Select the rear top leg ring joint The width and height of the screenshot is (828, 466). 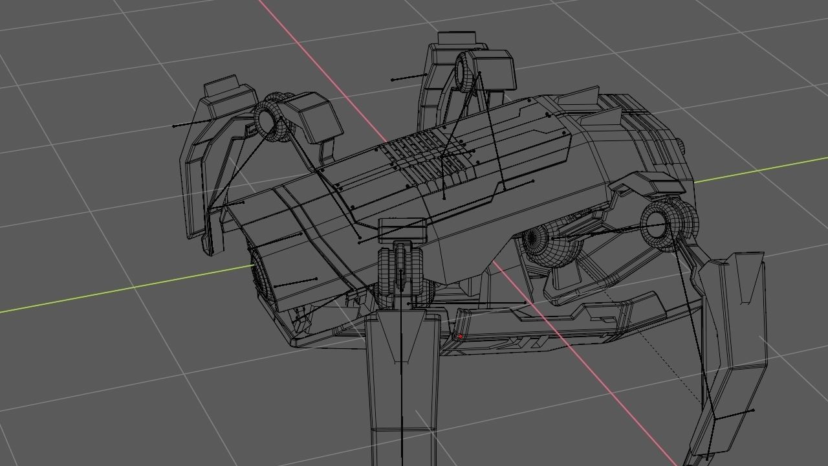466,71
